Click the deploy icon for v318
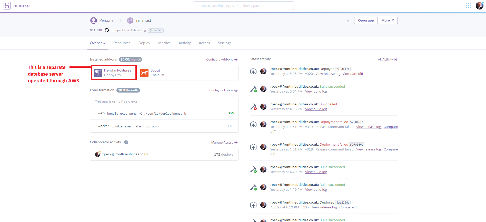 point(253,147)
